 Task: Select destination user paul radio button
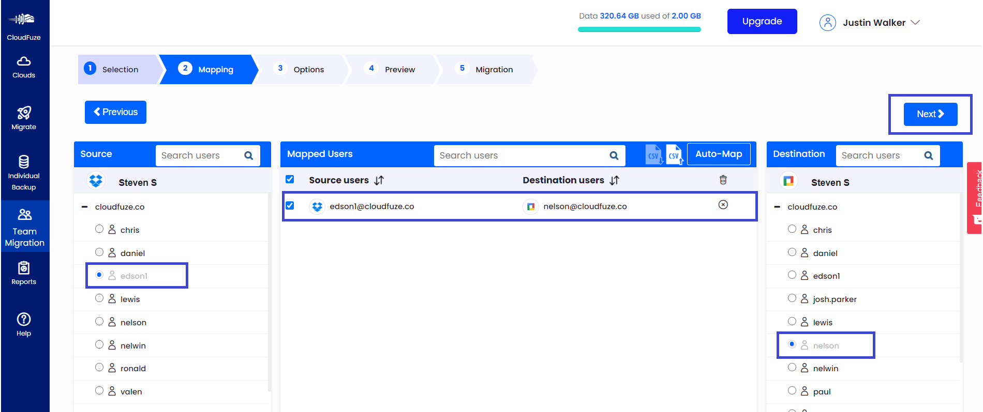792,390
